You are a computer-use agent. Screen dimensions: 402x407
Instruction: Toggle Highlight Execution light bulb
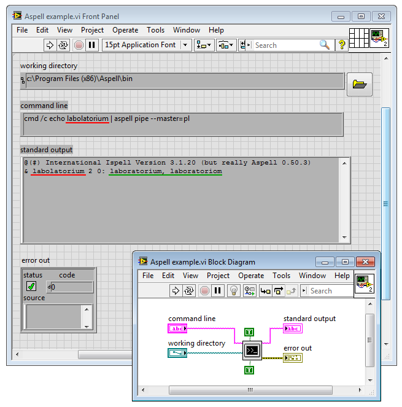click(x=234, y=291)
